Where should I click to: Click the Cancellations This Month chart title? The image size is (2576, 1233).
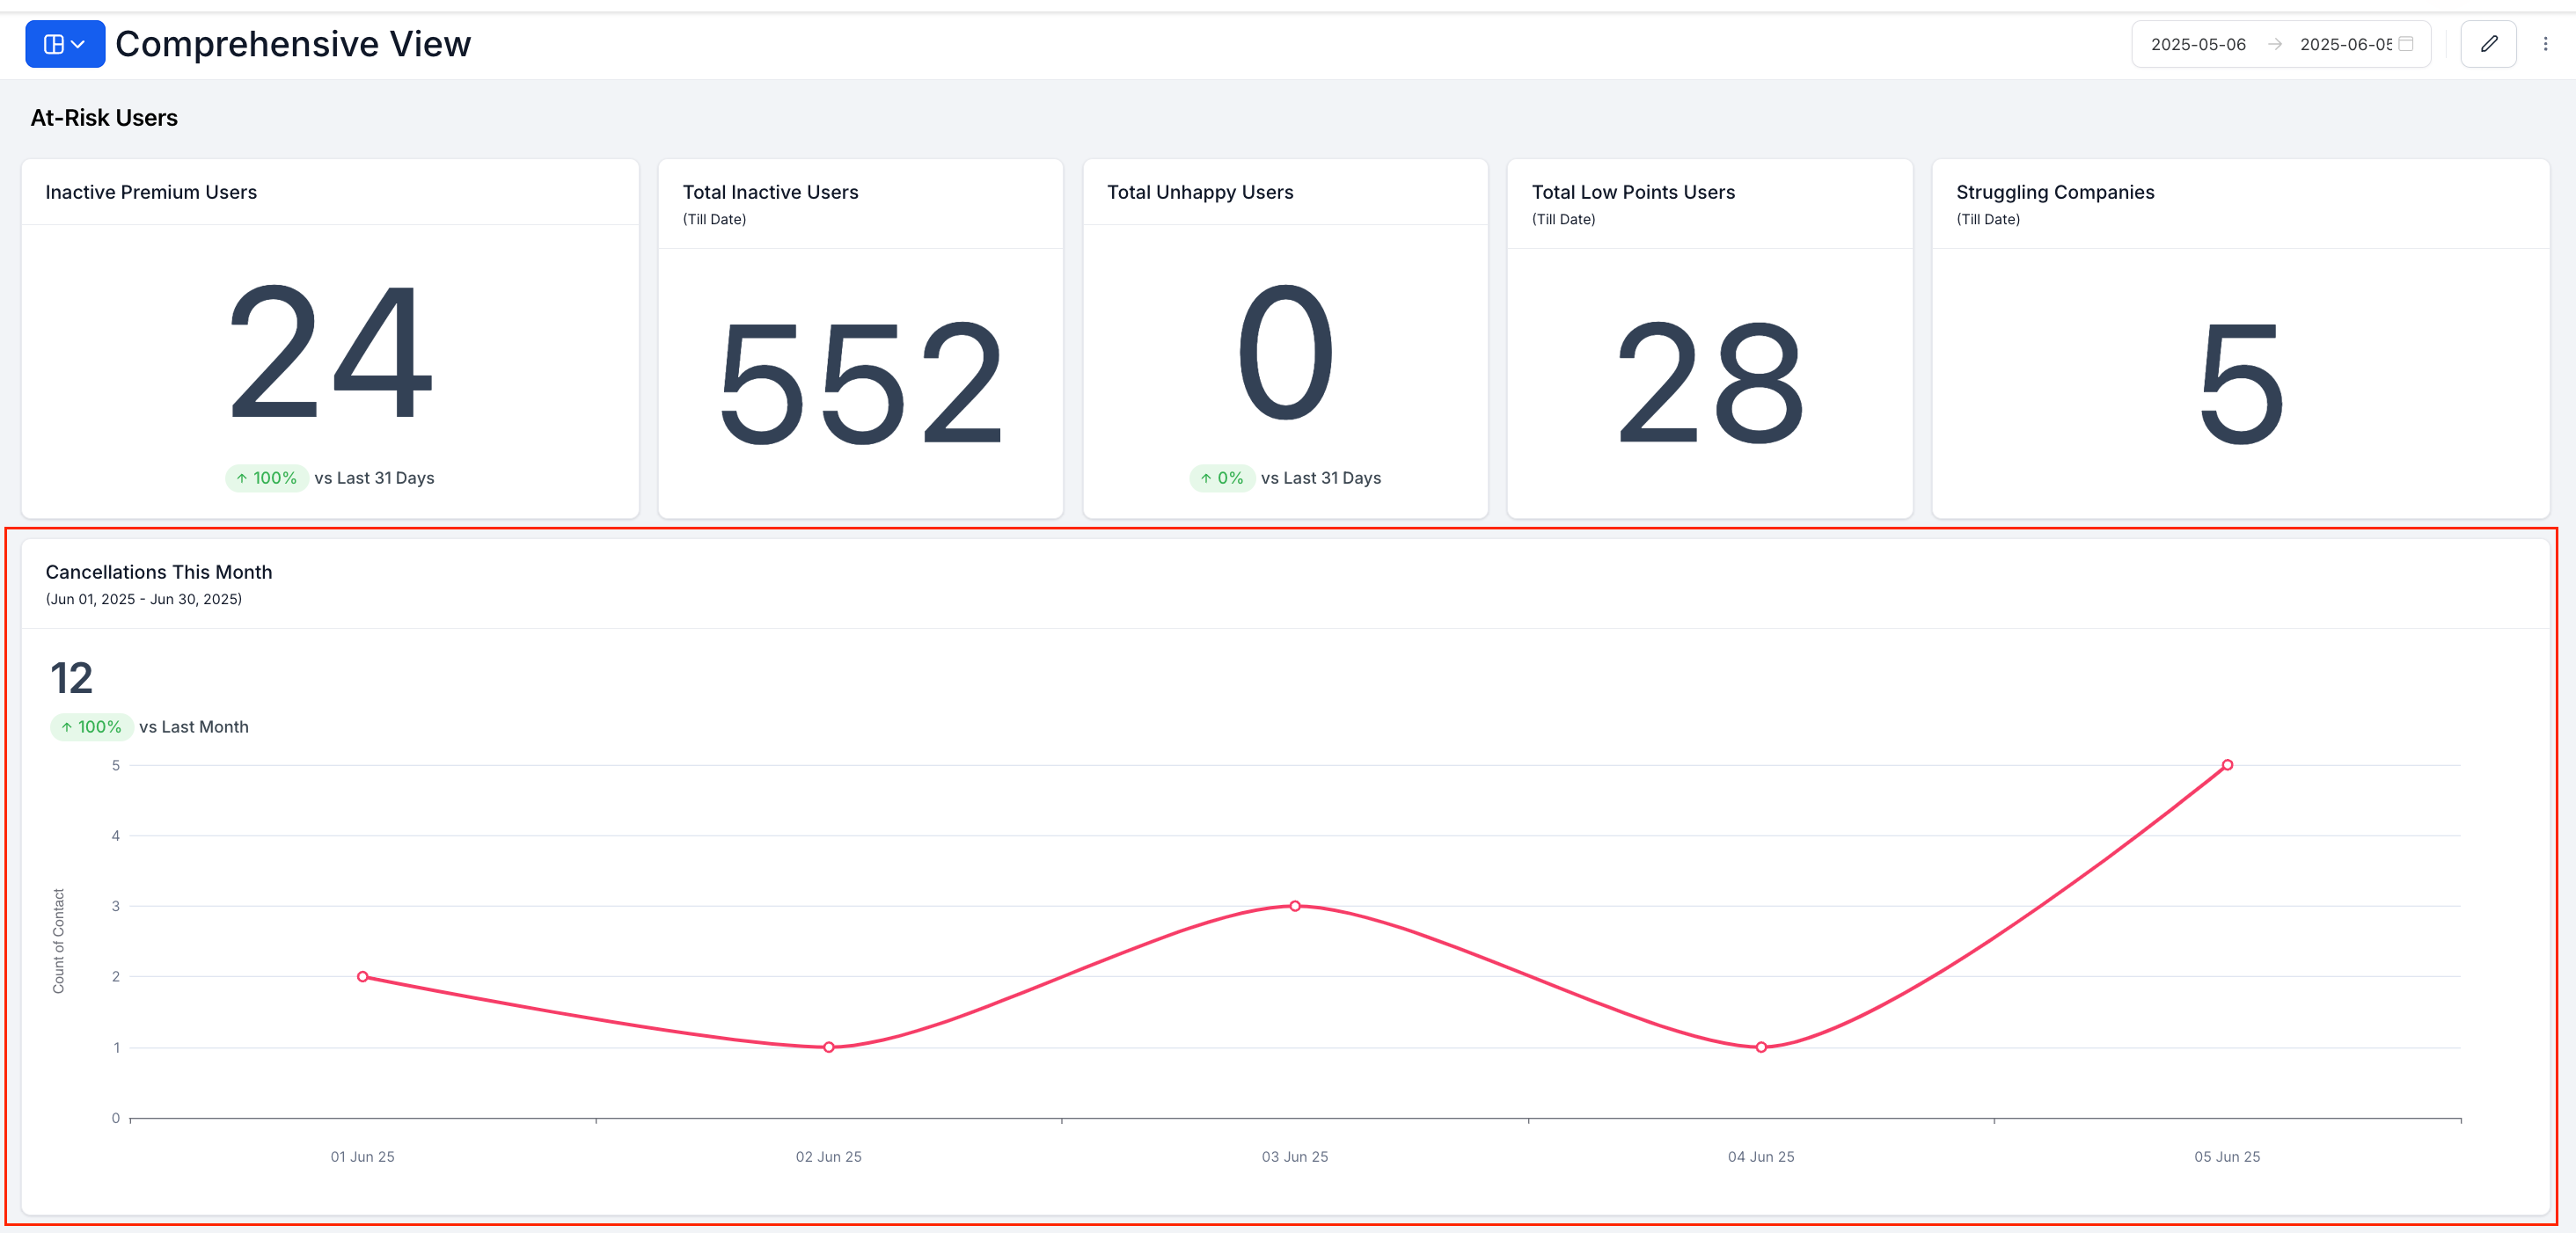click(x=159, y=572)
